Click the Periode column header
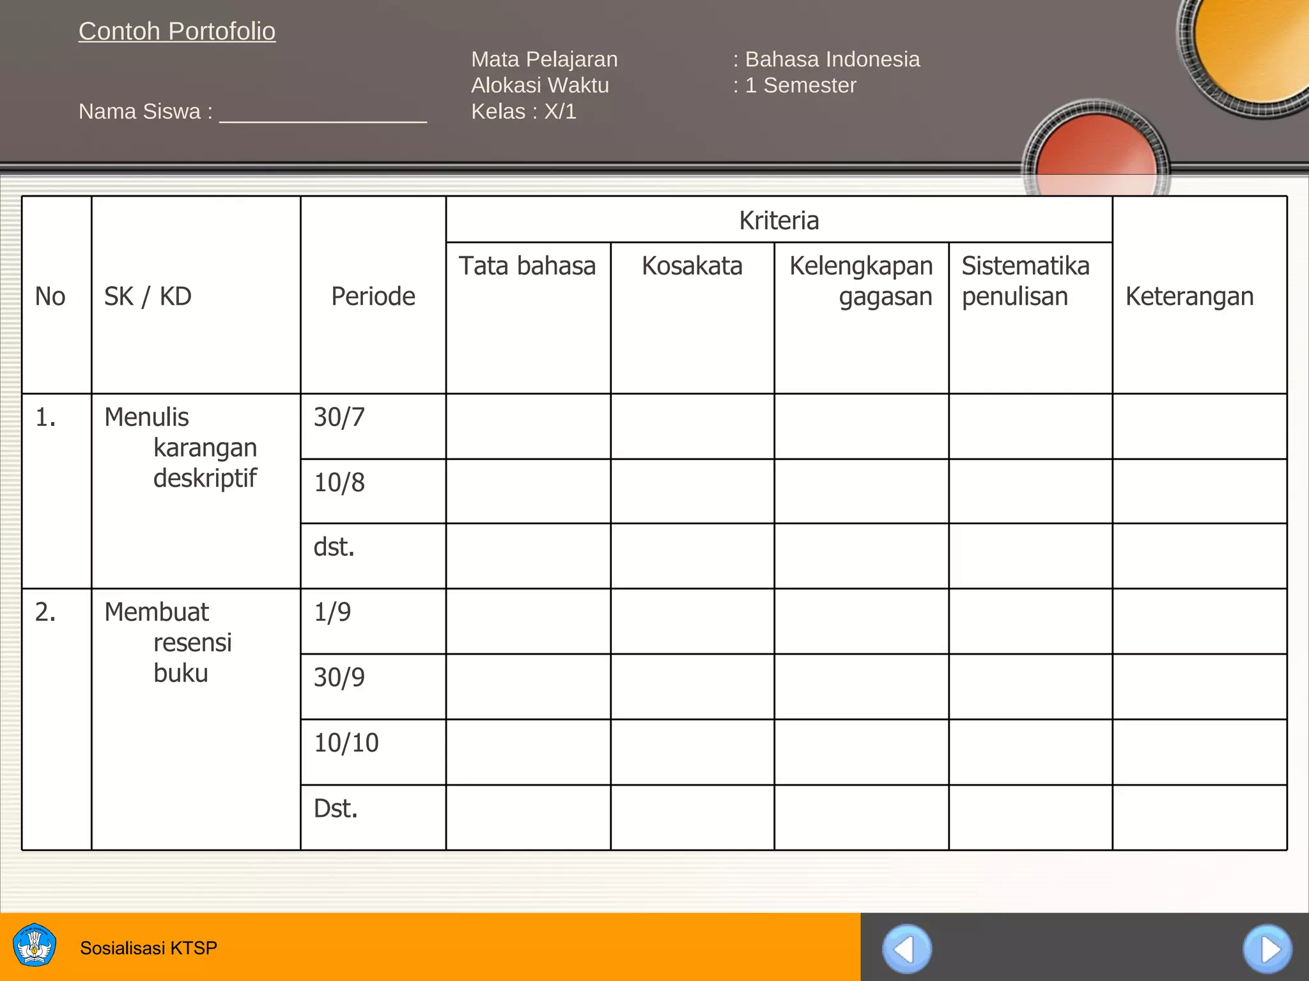 click(x=373, y=296)
